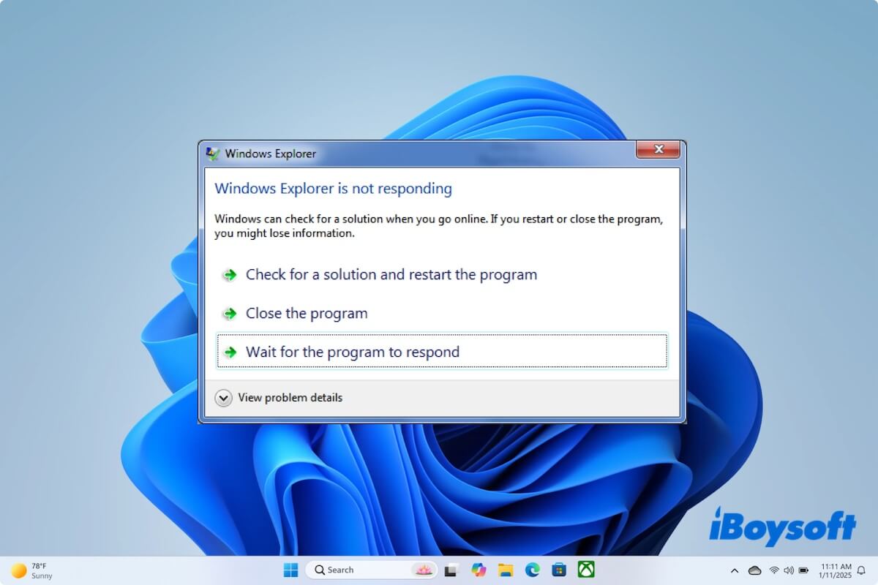Launch Copilot from the taskbar

pos(479,570)
